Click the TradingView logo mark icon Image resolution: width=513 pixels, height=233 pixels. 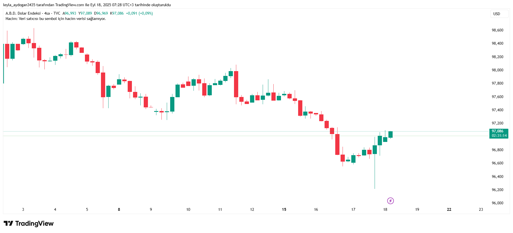(8, 223)
